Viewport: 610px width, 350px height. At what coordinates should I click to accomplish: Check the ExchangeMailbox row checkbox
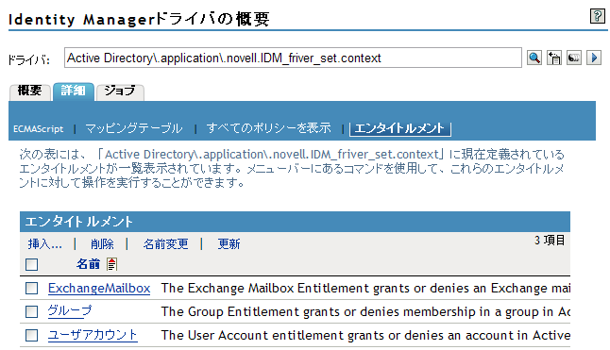coord(31,289)
